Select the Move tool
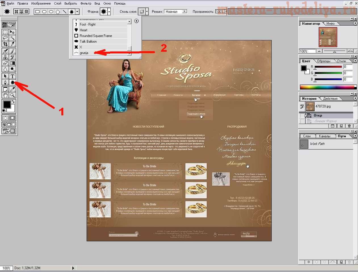Screen dimensions: 358x272 tap(12, 32)
